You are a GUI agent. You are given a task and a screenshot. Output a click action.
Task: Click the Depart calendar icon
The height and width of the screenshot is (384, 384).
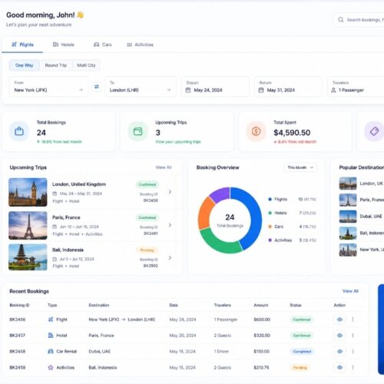[x=188, y=90]
